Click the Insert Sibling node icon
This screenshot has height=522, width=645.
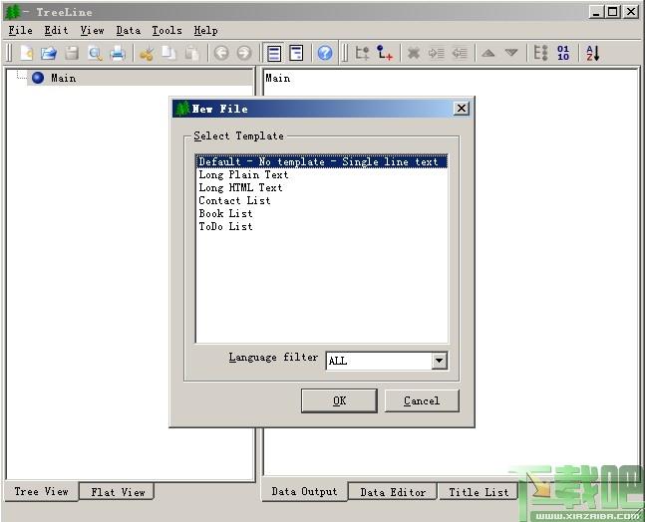tap(362, 53)
